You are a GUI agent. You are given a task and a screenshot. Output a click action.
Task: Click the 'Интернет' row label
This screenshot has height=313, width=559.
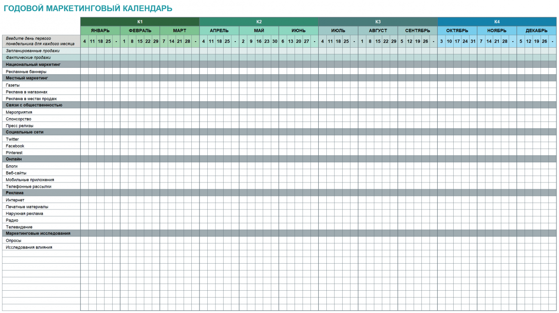tap(41, 200)
